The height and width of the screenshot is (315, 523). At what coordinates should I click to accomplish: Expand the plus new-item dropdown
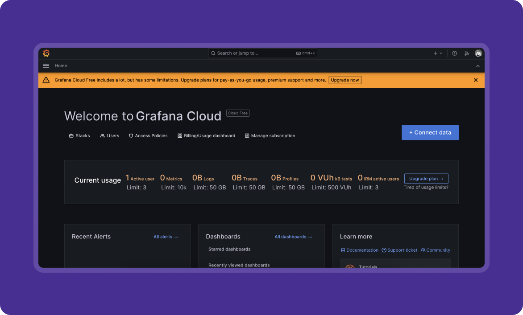438,53
